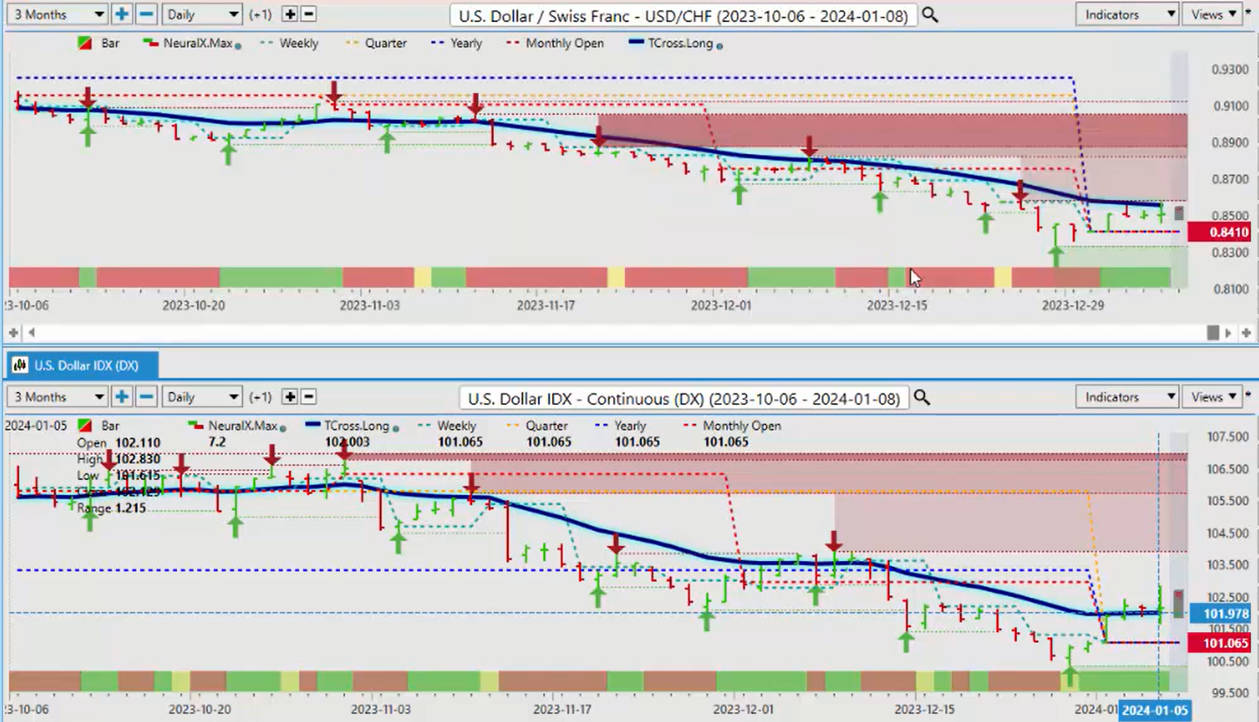This screenshot has width=1259, height=722.
Task: Click the dot next to NeuralX.Max in USD/CHF legend
Action: click(239, 45)
